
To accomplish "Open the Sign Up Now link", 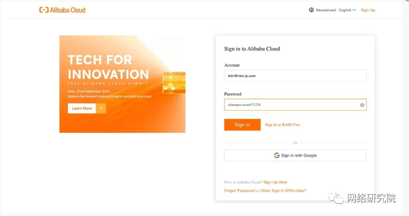I will pos(275,182).
